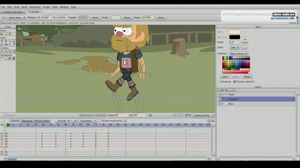
Task: Open the arrow dropdown next to Smooth
Action: click(75, 121)
